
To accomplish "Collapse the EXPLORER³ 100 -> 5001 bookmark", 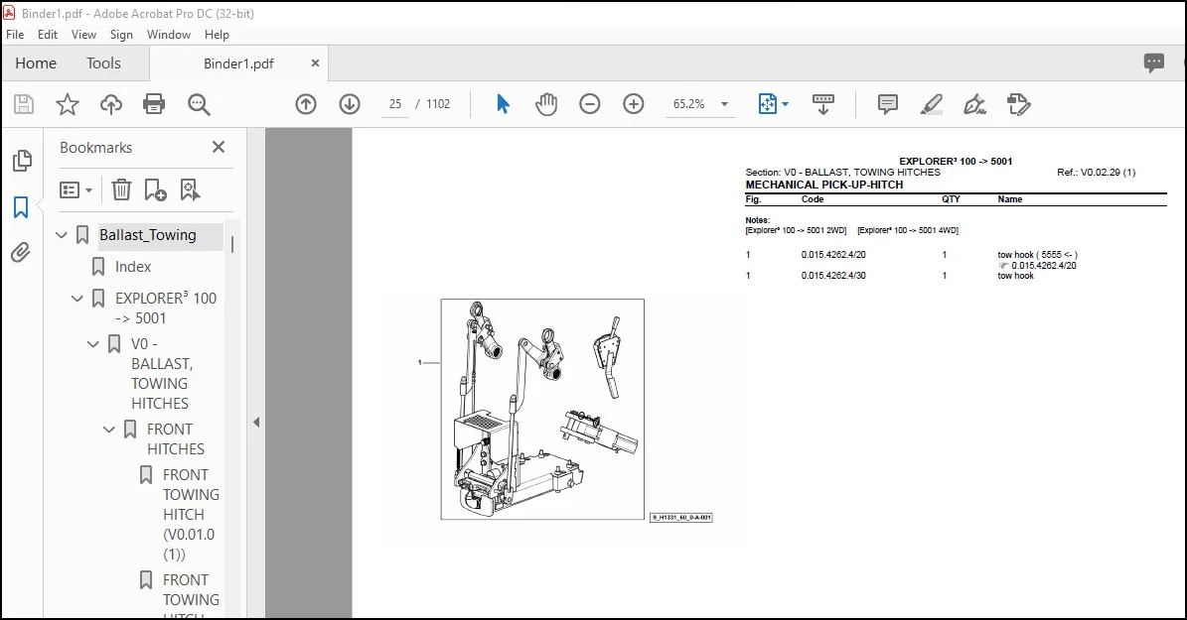I will click(x=77, y=299).
